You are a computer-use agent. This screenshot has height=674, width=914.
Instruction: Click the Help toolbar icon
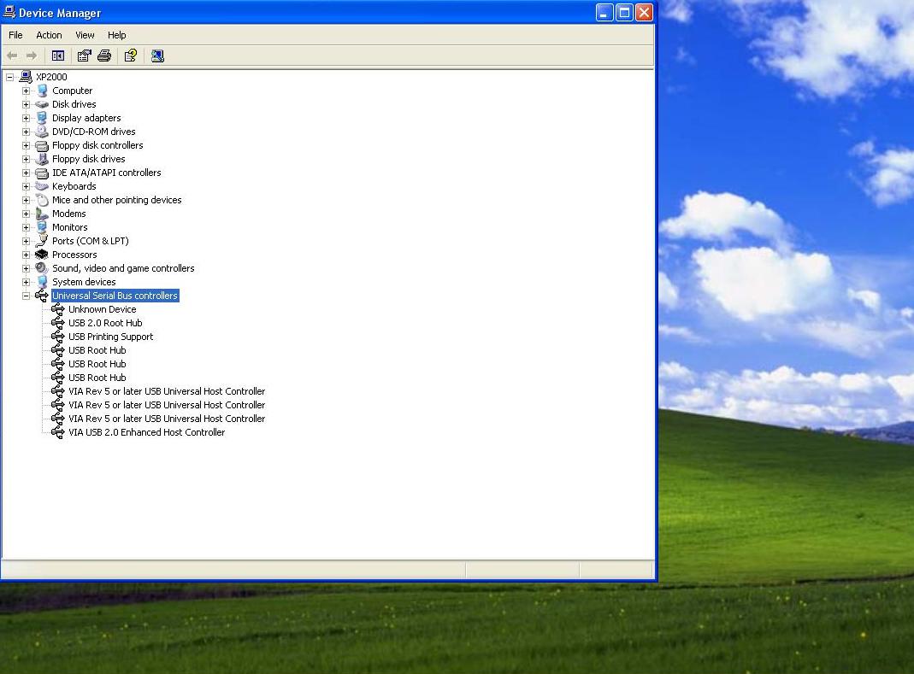pyautogui.click(x=130, y=56)
